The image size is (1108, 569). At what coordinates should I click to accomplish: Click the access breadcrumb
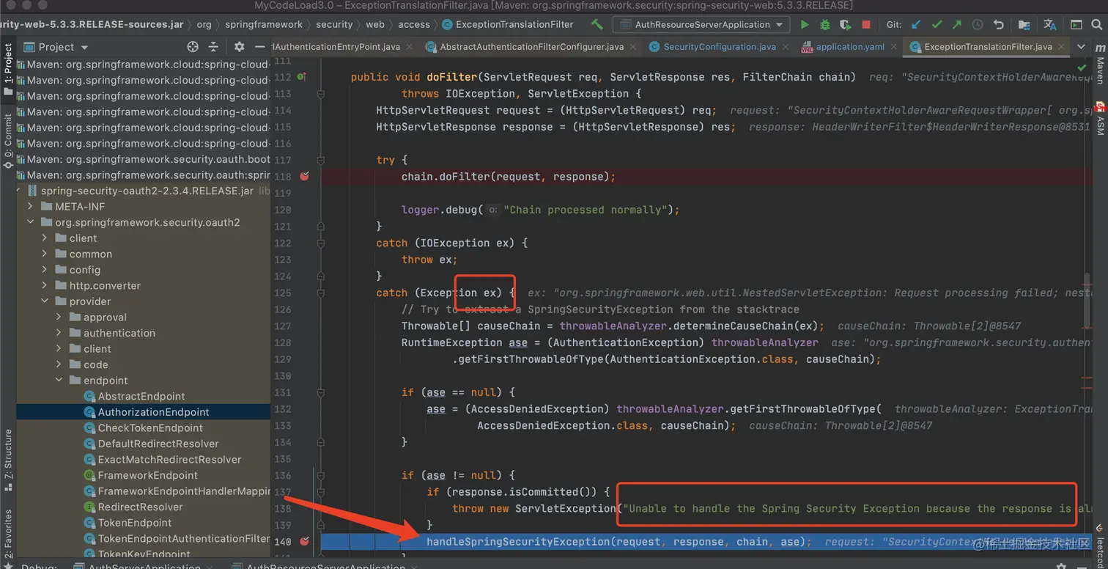pos(414,24)
